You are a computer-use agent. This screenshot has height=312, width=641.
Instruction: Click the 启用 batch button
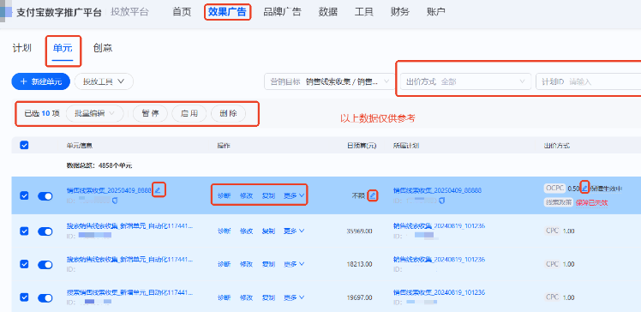point(189,114)
